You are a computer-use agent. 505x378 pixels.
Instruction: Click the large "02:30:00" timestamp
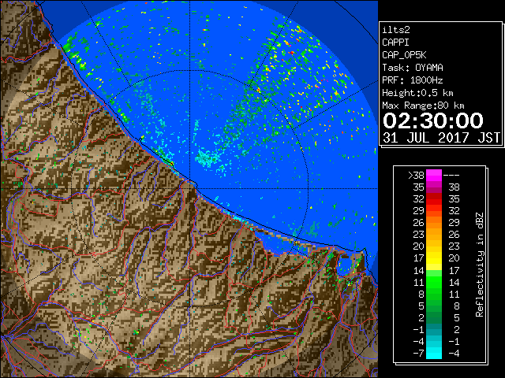(433, 120)
